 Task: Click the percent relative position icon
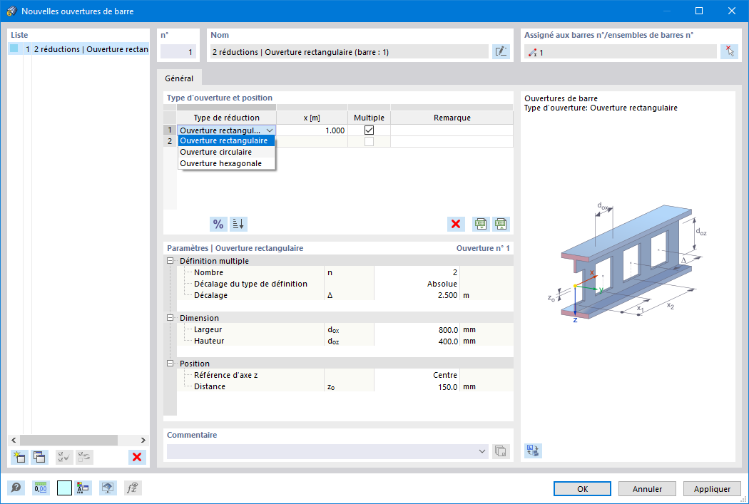pos(218,224)
